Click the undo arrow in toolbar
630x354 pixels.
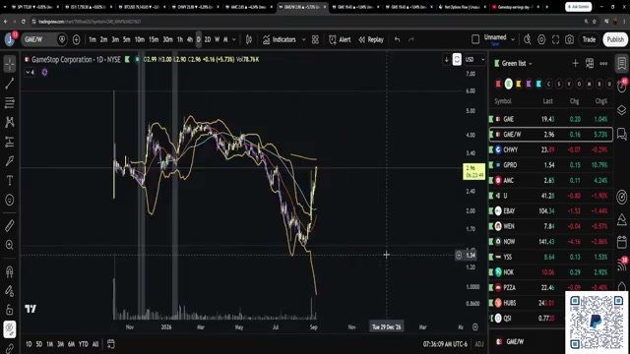[397, 39]
